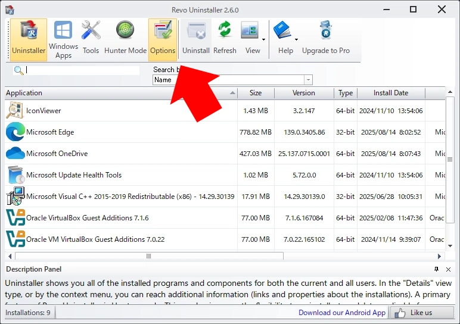
Task: Select Microsoft OneDrive entry text
Action: [57, 154]
